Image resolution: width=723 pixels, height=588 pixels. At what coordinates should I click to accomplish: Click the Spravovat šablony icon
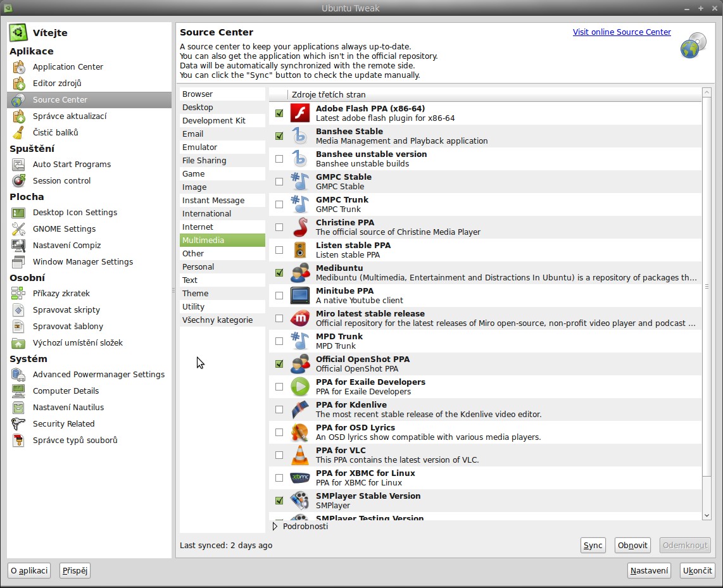(19, 326)
